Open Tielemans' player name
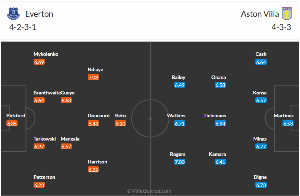300x196 pixels. click(215, 116)
